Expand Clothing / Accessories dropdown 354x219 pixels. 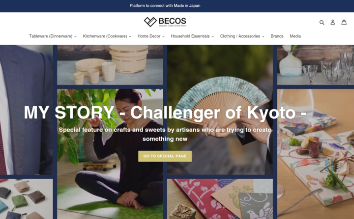242,36
